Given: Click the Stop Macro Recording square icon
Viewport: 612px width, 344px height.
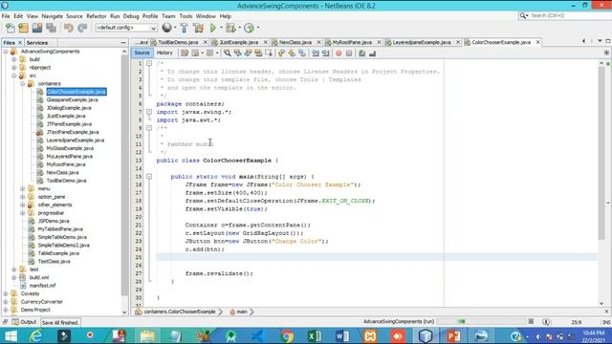Looking at the screenshot, I should point(349,54).
